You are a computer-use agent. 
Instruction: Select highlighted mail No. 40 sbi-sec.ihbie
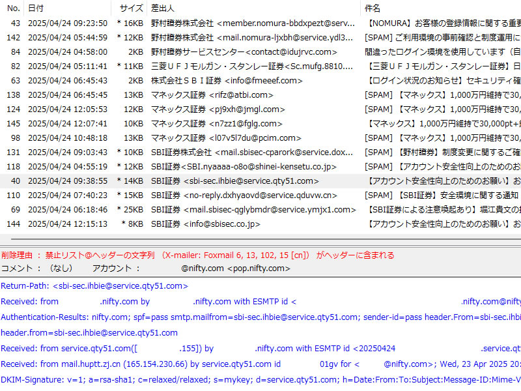pos(260,181)
